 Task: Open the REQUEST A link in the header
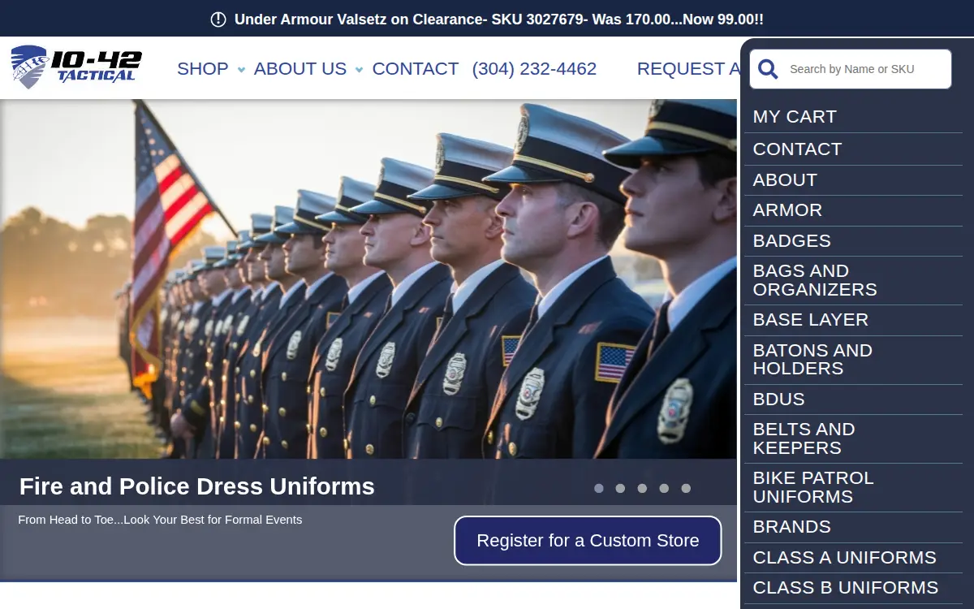(688, 69)
